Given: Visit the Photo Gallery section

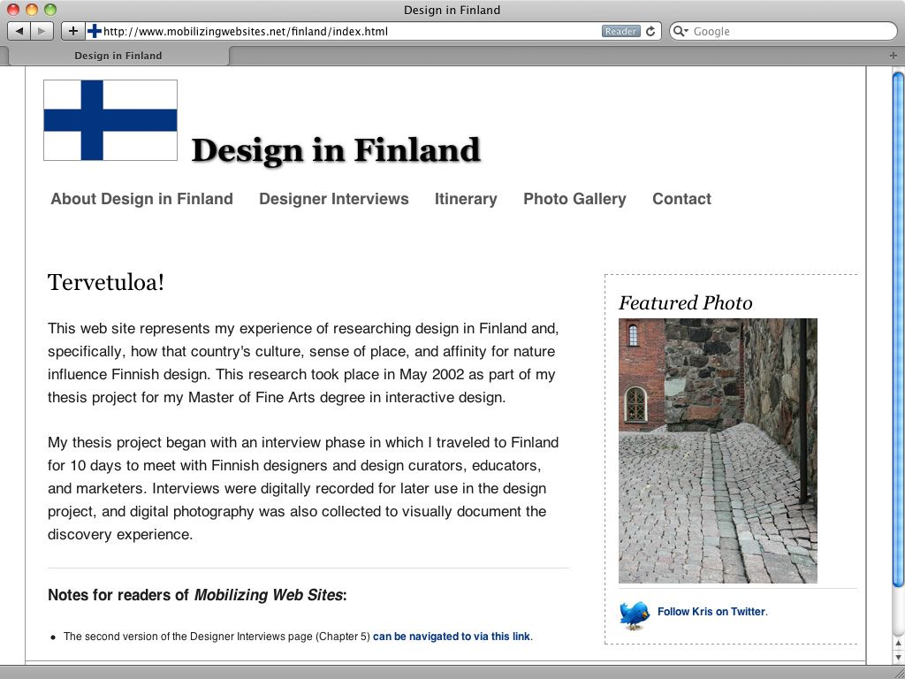Looking at the screenshot, I should point(574,199).
